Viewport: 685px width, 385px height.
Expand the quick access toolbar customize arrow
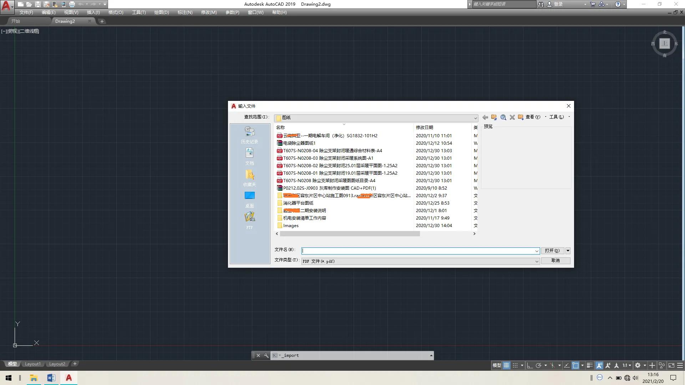105,4
